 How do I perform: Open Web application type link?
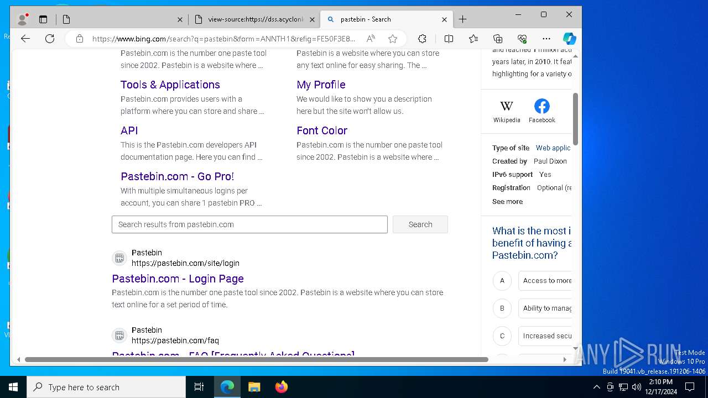click(x=553, y=148)
